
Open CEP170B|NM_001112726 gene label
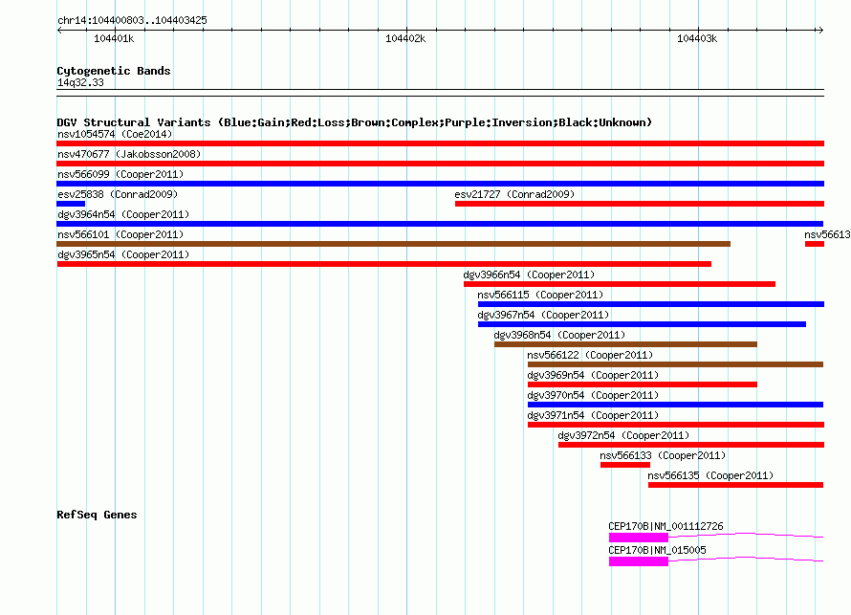click(666, 526)
